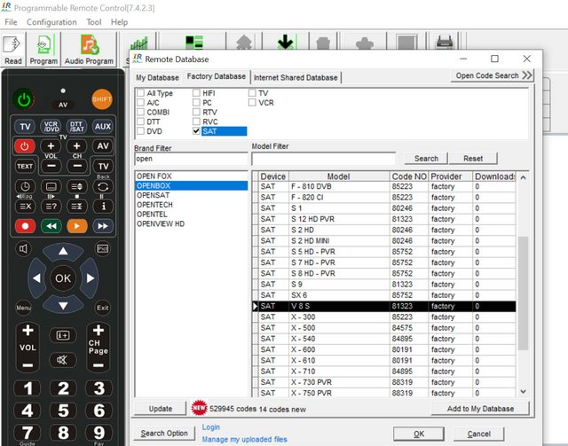Click the remote's VCR/DVD device button

tap(51, 126)
